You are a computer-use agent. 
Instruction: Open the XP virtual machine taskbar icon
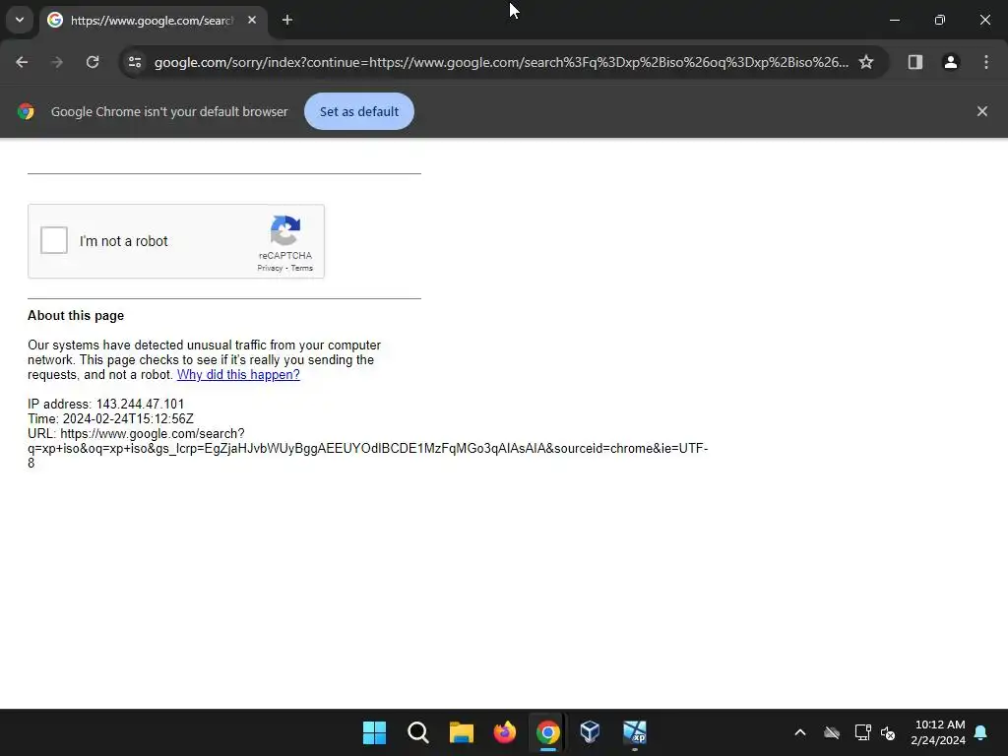point(635,732)
